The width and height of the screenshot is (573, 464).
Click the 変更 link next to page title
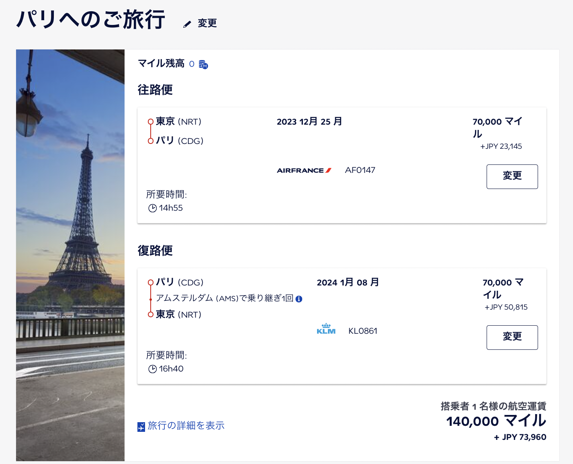[207, 23]
